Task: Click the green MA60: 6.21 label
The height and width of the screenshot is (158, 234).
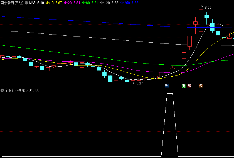Action: coord(90,3)
